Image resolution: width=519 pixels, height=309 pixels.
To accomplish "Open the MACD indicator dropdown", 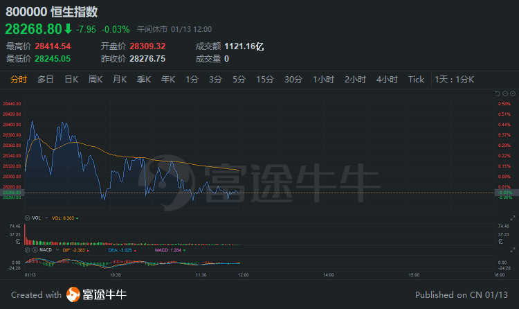I will 57,250.
